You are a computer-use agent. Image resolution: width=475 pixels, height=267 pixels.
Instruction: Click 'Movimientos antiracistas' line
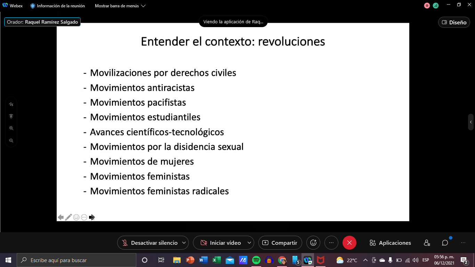(142, 88)
